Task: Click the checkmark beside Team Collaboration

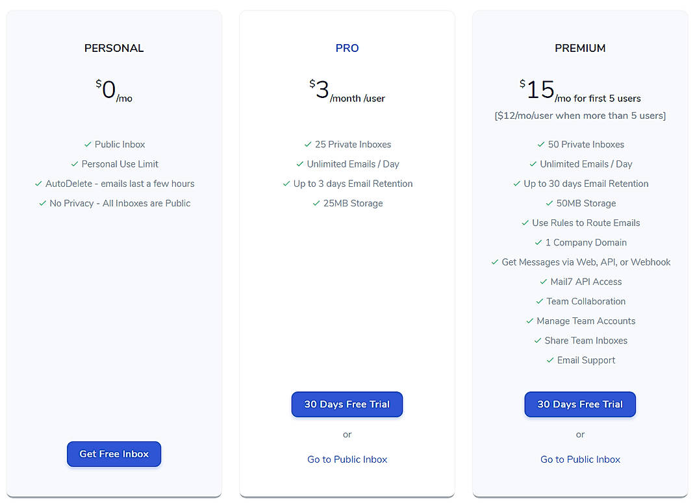Action: pos(539,301)
